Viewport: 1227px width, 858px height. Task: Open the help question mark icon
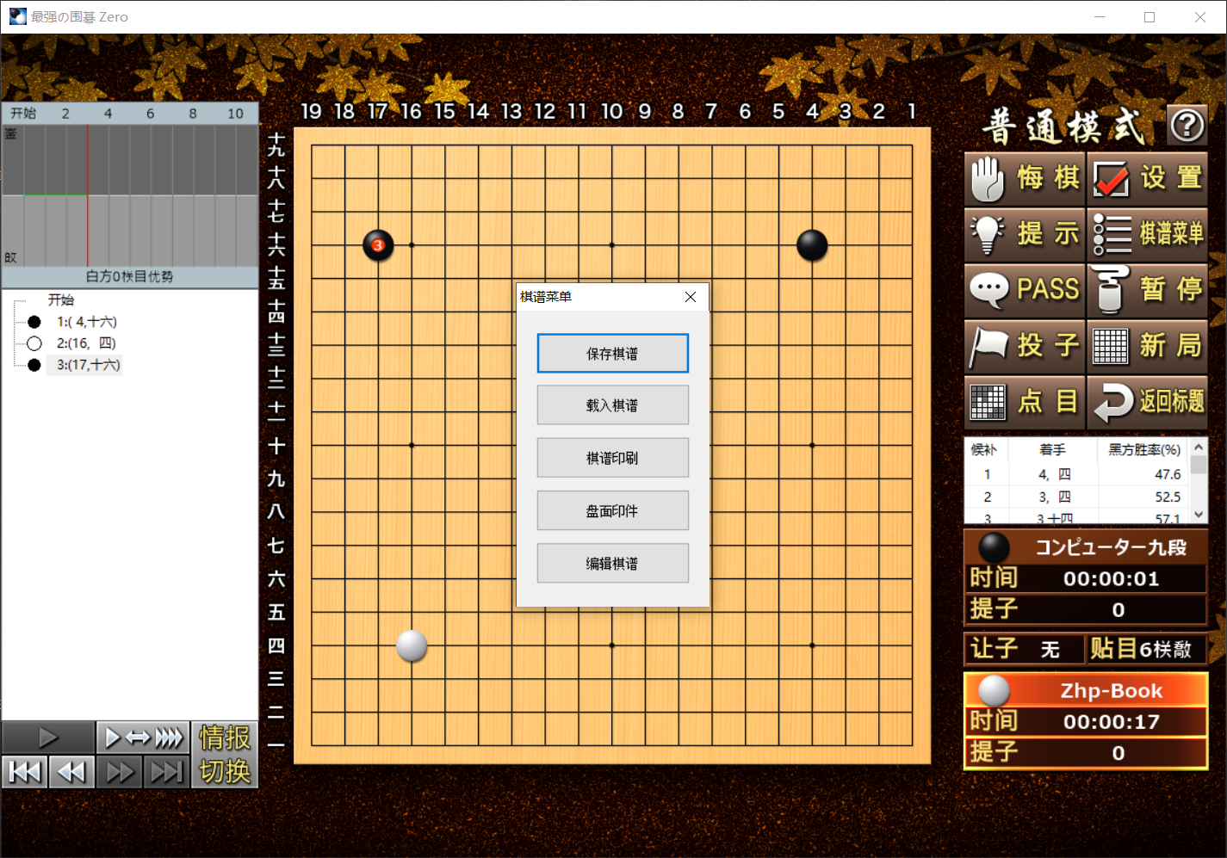tap(1187, 126)
